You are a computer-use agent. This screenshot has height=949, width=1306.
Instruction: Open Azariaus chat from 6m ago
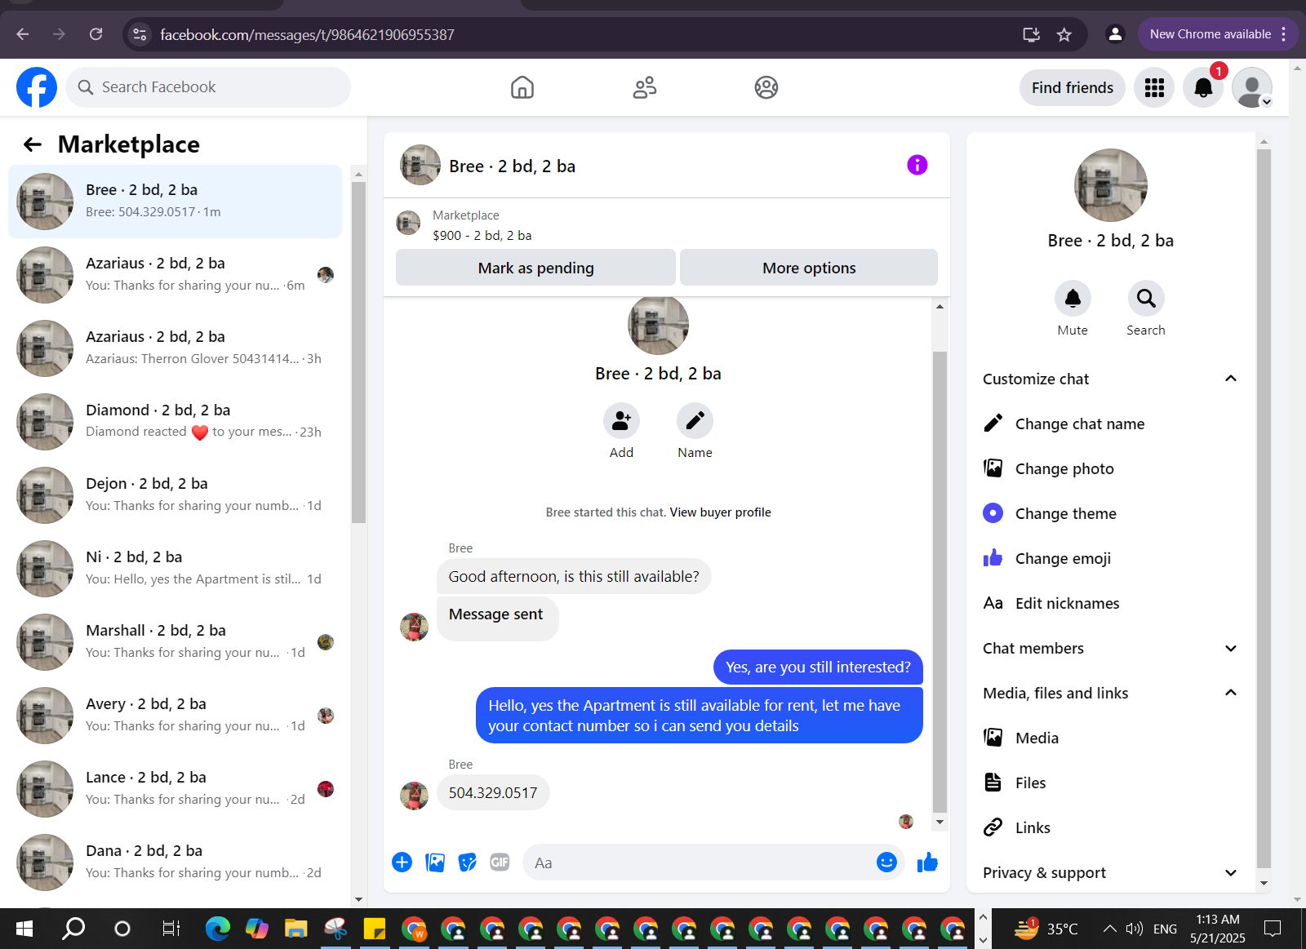click(175, 275)
